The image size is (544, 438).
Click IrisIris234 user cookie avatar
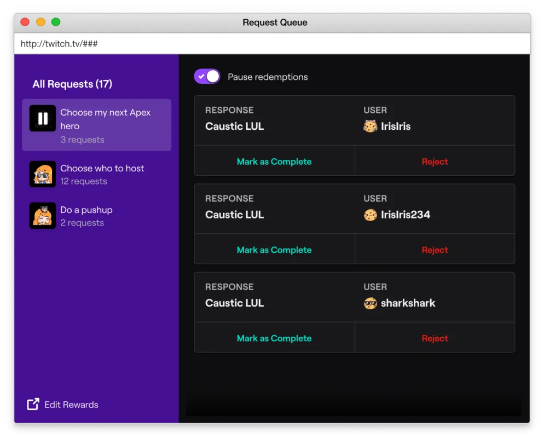click(x=370, y=215)
